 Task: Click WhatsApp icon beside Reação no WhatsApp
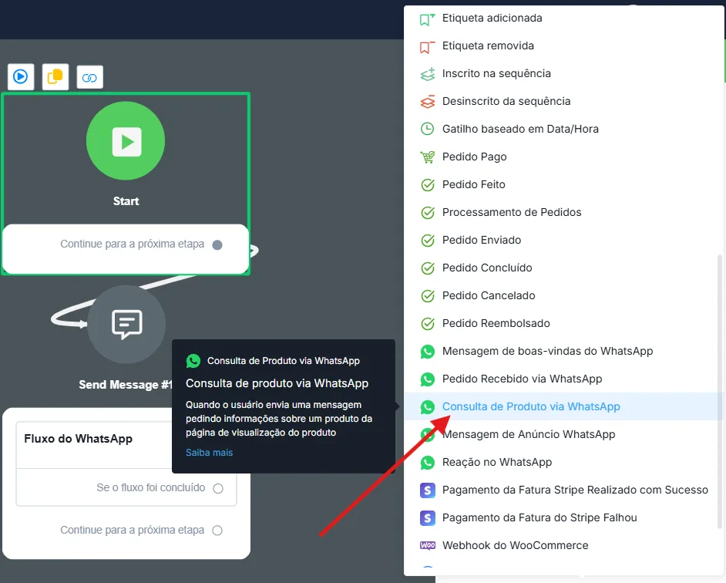point(428,463)
